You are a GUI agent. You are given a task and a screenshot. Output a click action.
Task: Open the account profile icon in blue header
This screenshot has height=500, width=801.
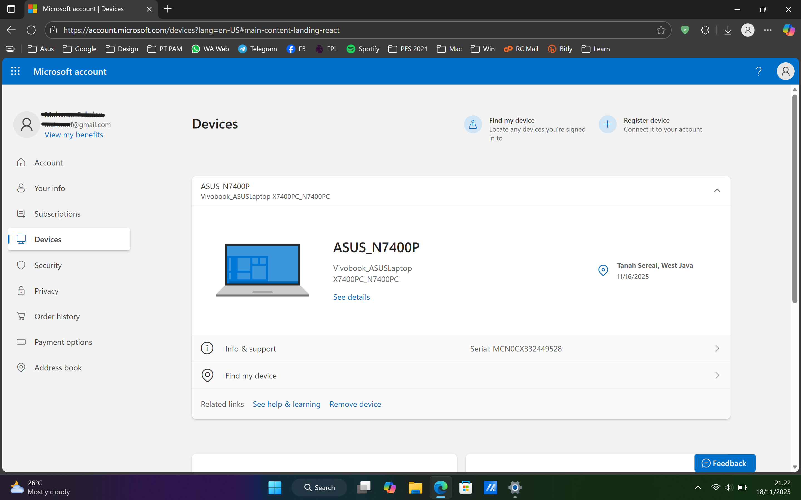click(786, 71)
